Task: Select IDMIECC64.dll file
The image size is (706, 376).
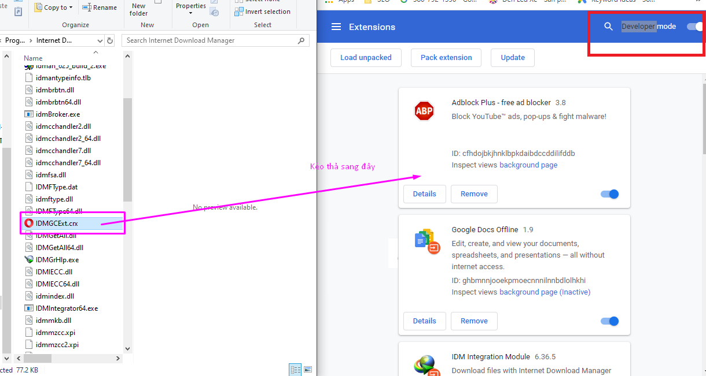Action: click(x=58, y=284)
